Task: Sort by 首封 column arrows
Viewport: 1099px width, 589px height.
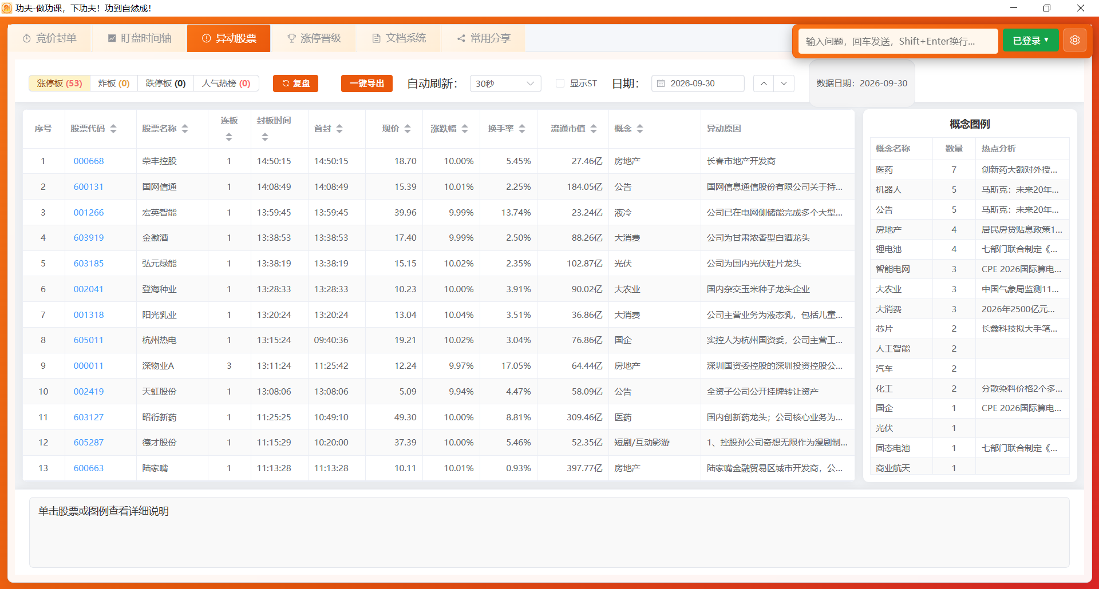Action: (339, 129)
